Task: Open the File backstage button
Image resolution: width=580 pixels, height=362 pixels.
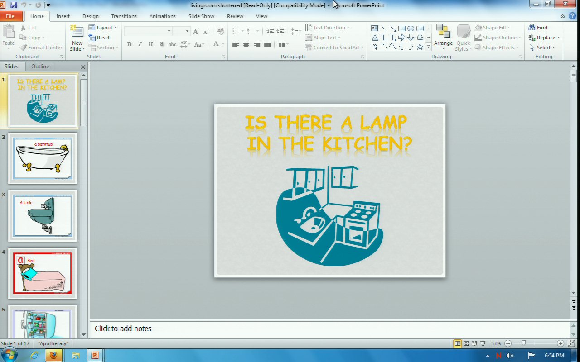Action: [10, 16]
